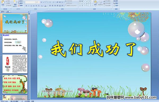Expand the slide Layout dropdown

point(21,1)
